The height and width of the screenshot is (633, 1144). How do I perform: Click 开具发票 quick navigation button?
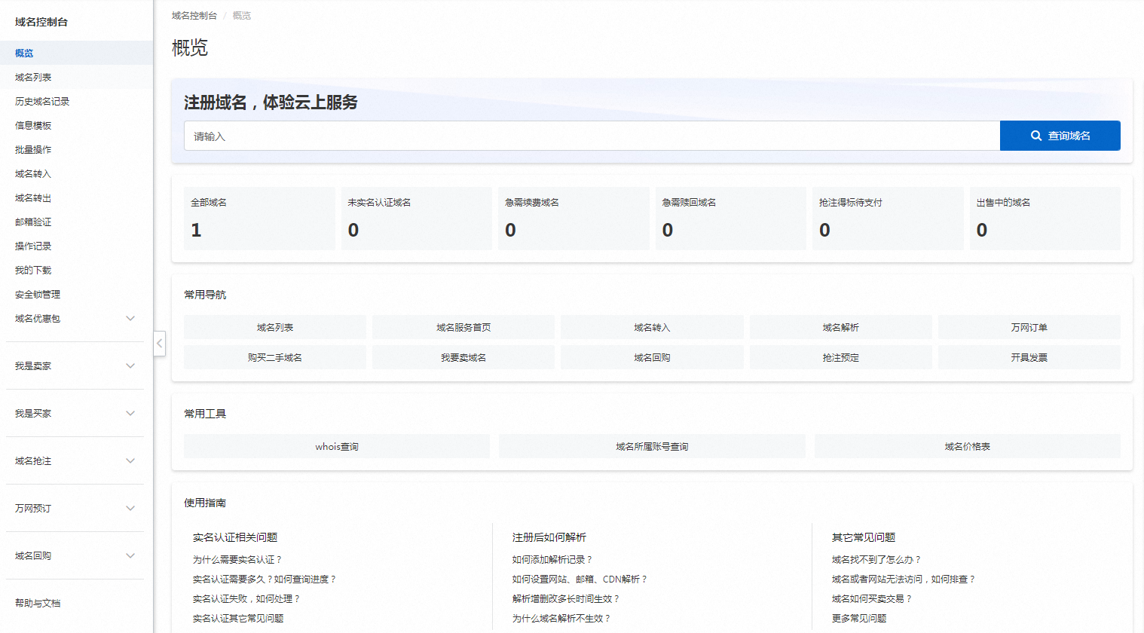point(1029,357)
